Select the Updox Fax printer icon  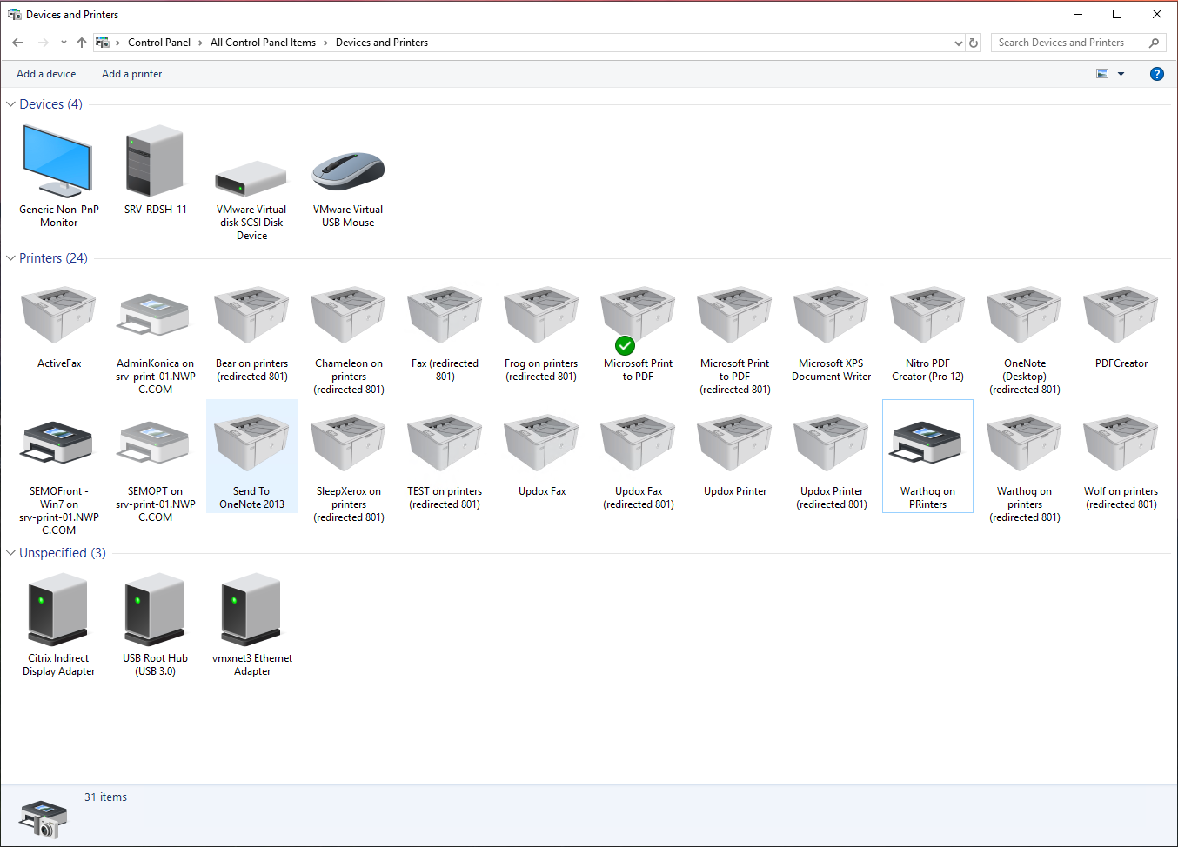[541, 443]
